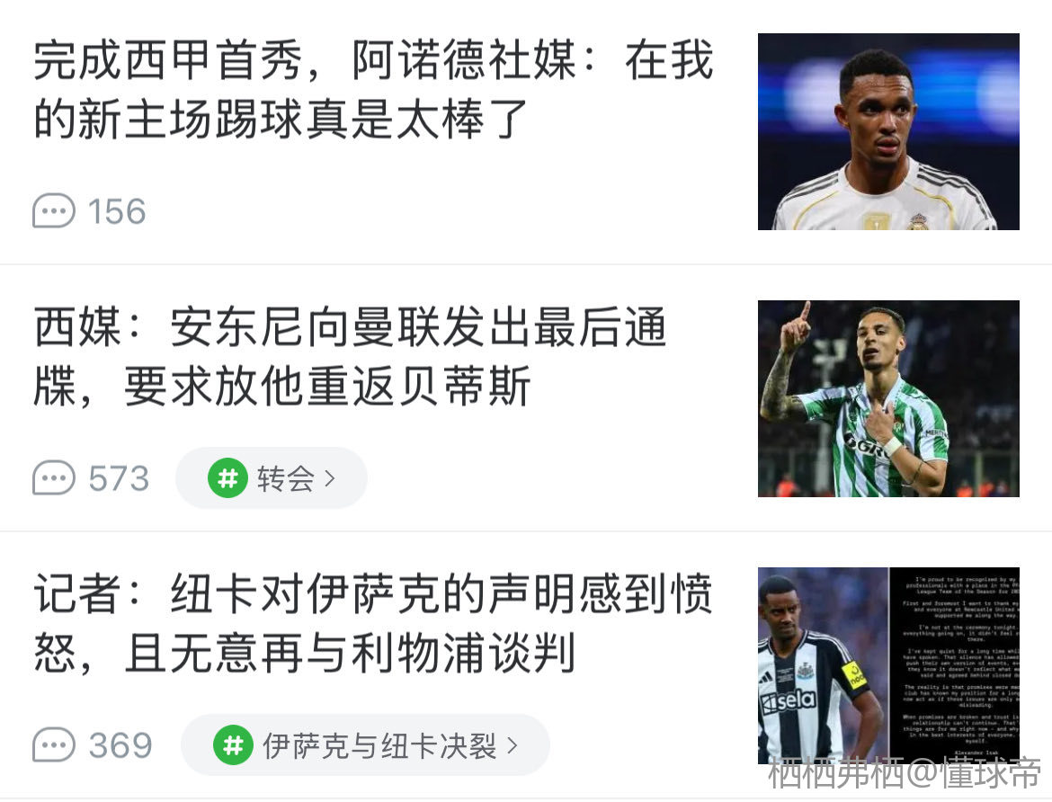The height and width of the screenshot is (802, 1052).
Task: View thumbnail of Antony in green striped Betis shirt
Action: 888,398
